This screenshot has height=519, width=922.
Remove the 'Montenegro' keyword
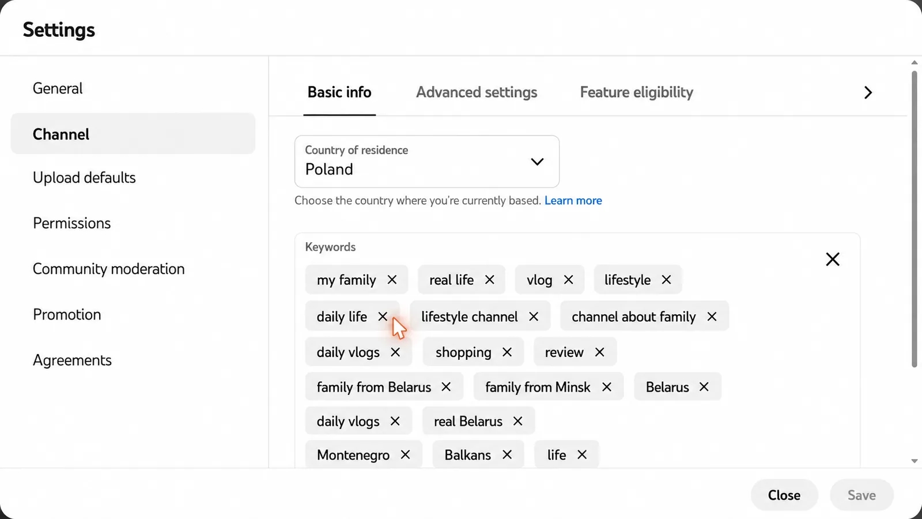(x=405, y=455)
